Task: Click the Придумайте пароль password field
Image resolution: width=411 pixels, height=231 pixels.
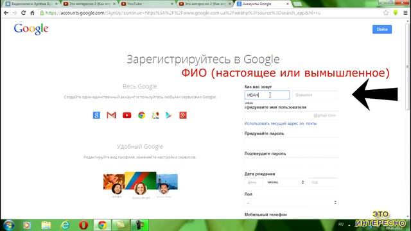Action: tap(292, 141)
